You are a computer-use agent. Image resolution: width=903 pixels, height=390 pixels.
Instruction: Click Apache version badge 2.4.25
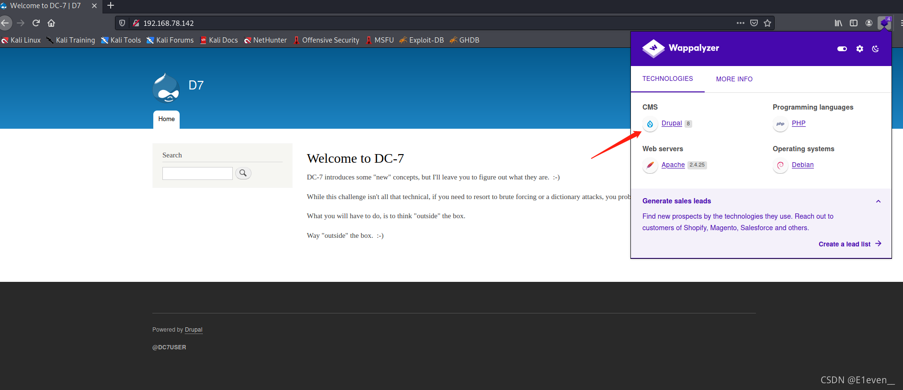pyautogui.click(x=697, y=165)
